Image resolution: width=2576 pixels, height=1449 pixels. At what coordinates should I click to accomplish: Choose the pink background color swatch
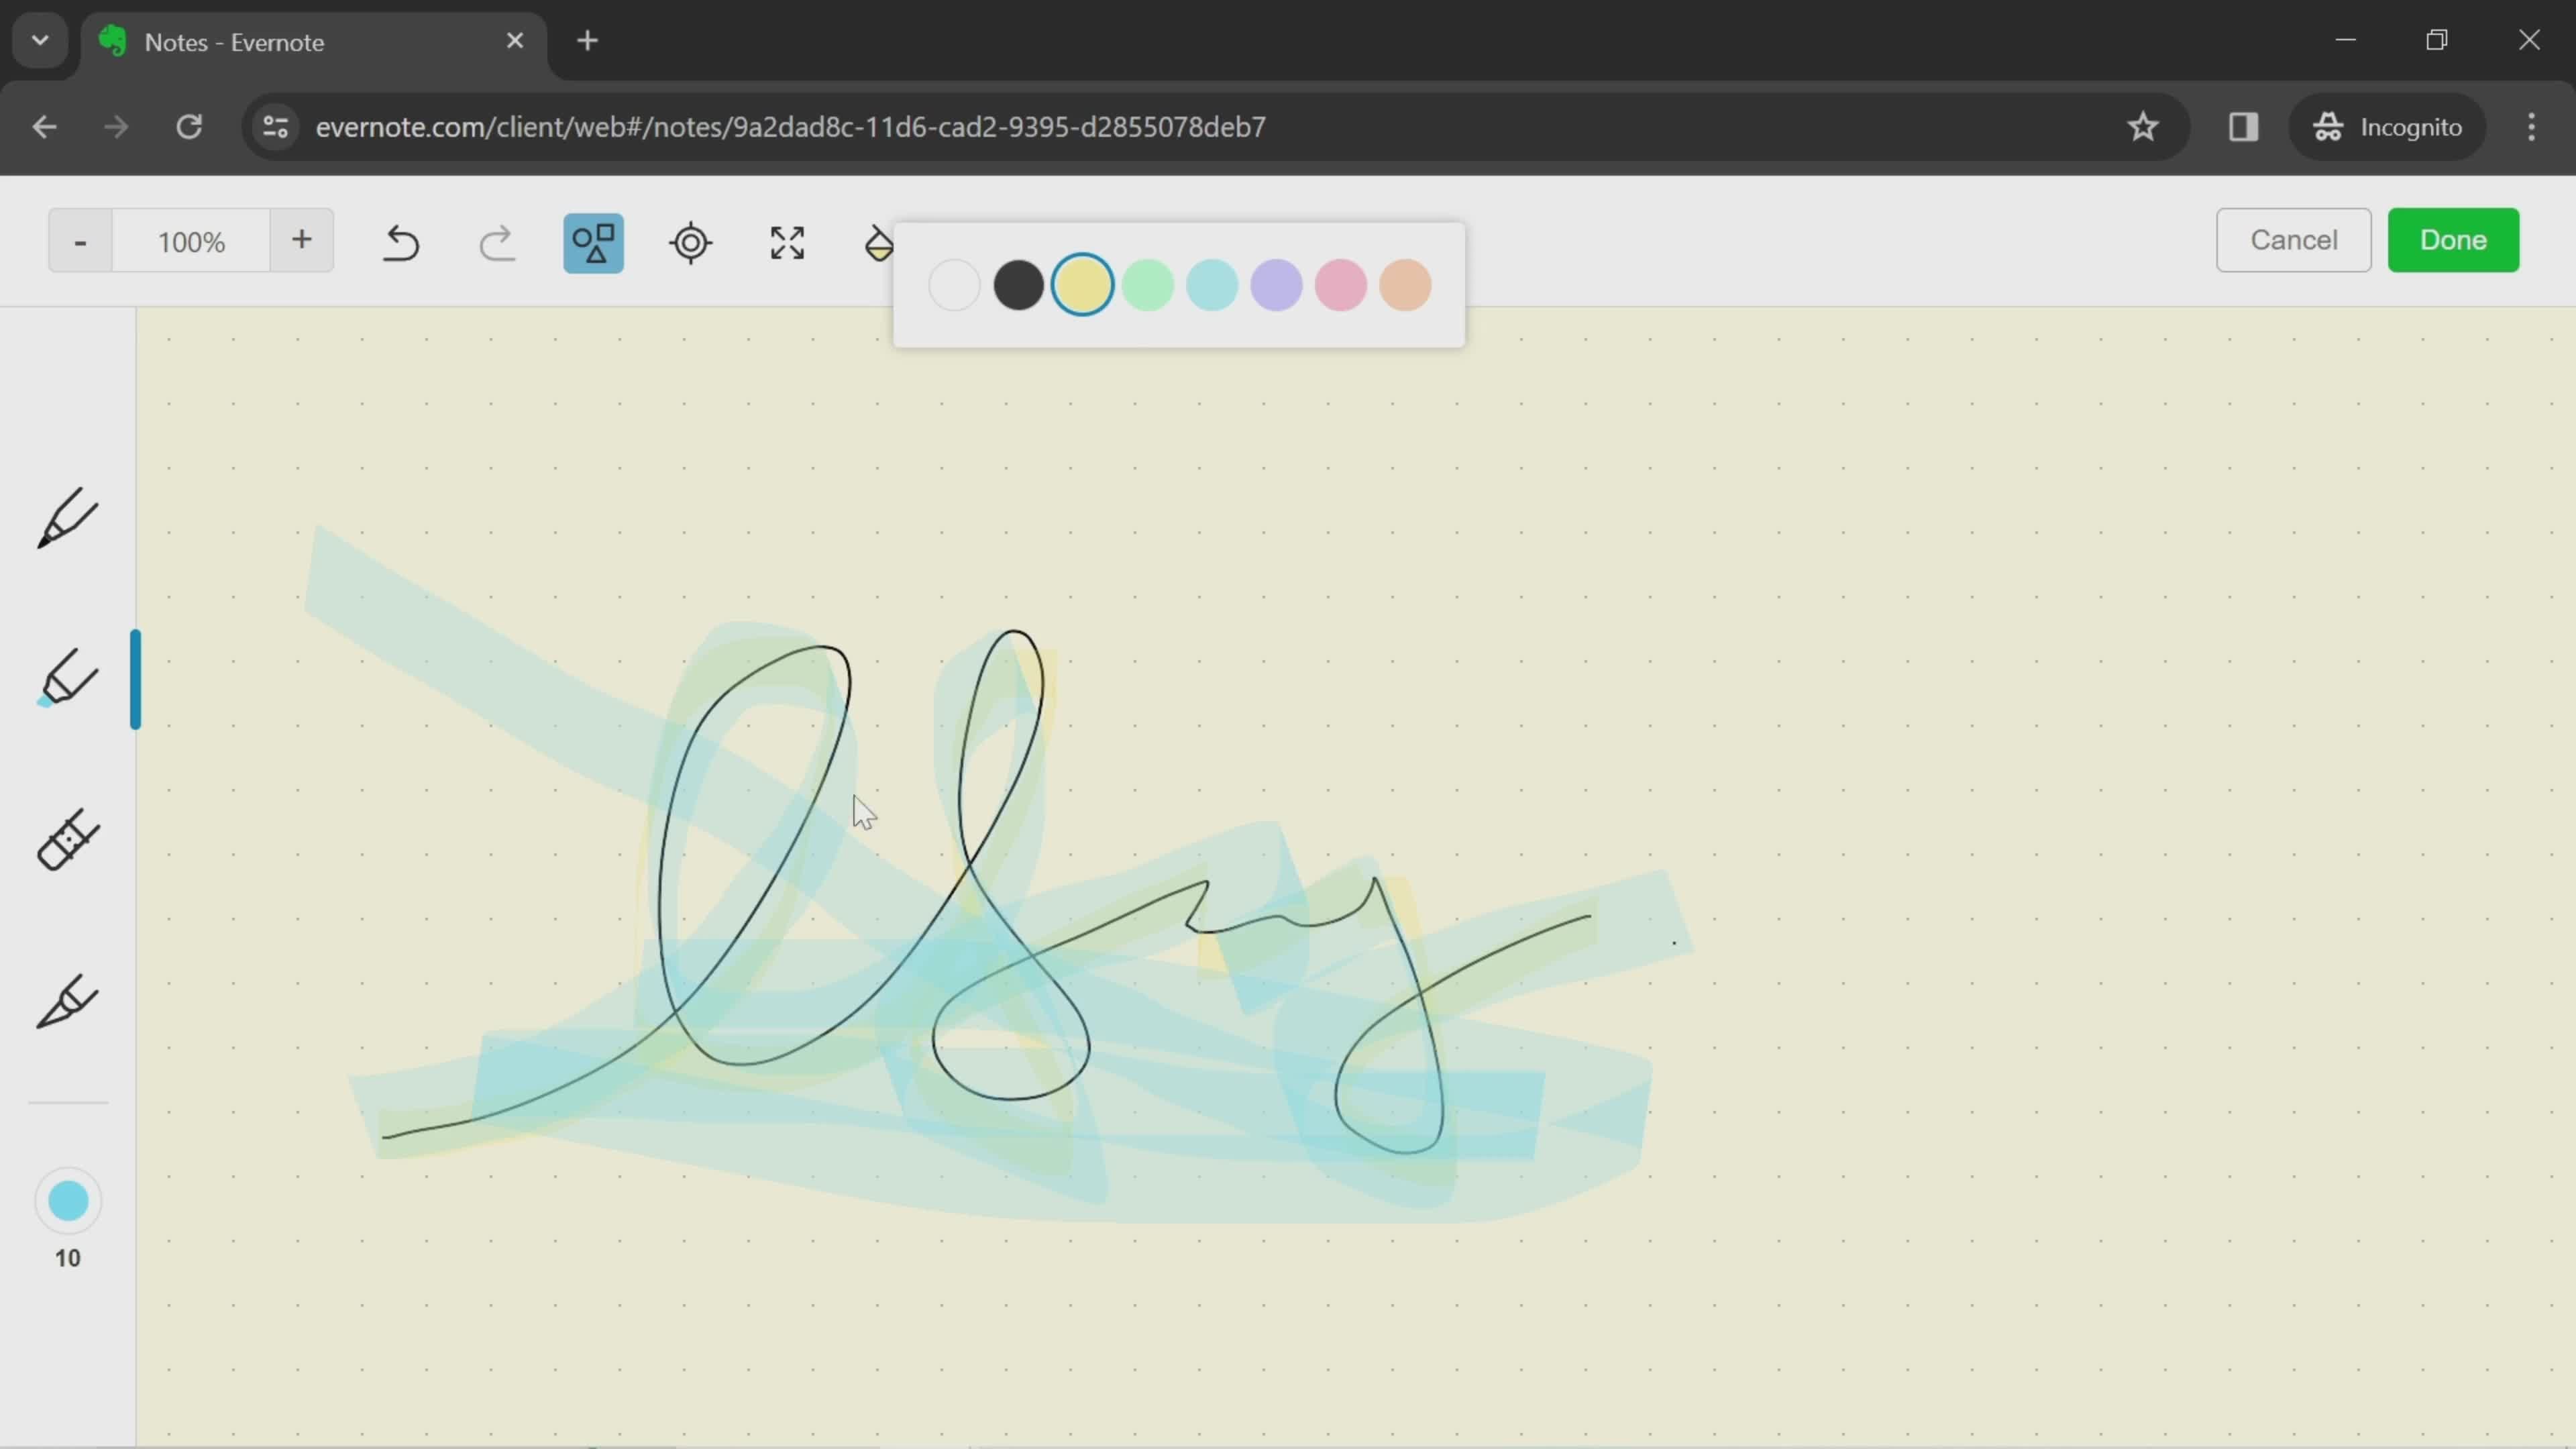point(1341,285)
